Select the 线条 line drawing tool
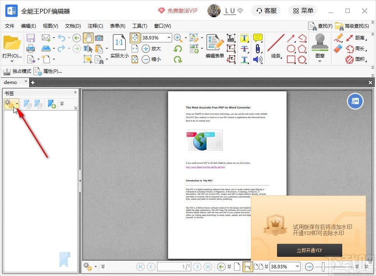376x276 pixels. [x=276, y=46]
